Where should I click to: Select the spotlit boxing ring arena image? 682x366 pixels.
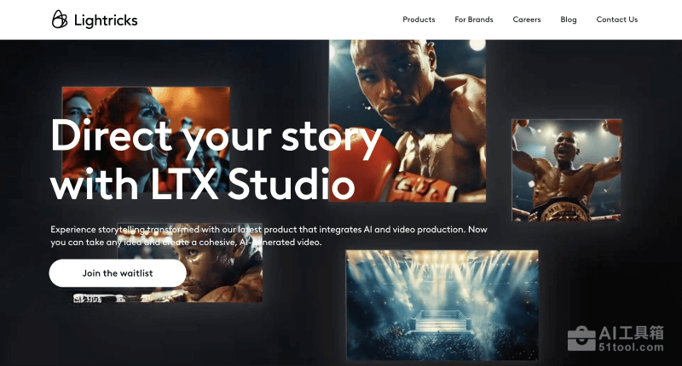tap(442, 305)
